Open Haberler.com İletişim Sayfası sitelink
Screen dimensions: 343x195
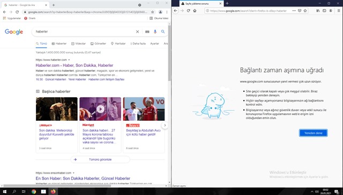[106, 80]
